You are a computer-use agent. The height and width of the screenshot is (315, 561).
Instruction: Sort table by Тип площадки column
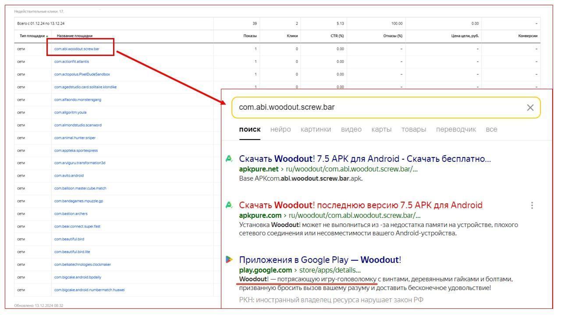click(x=33, y=36)
